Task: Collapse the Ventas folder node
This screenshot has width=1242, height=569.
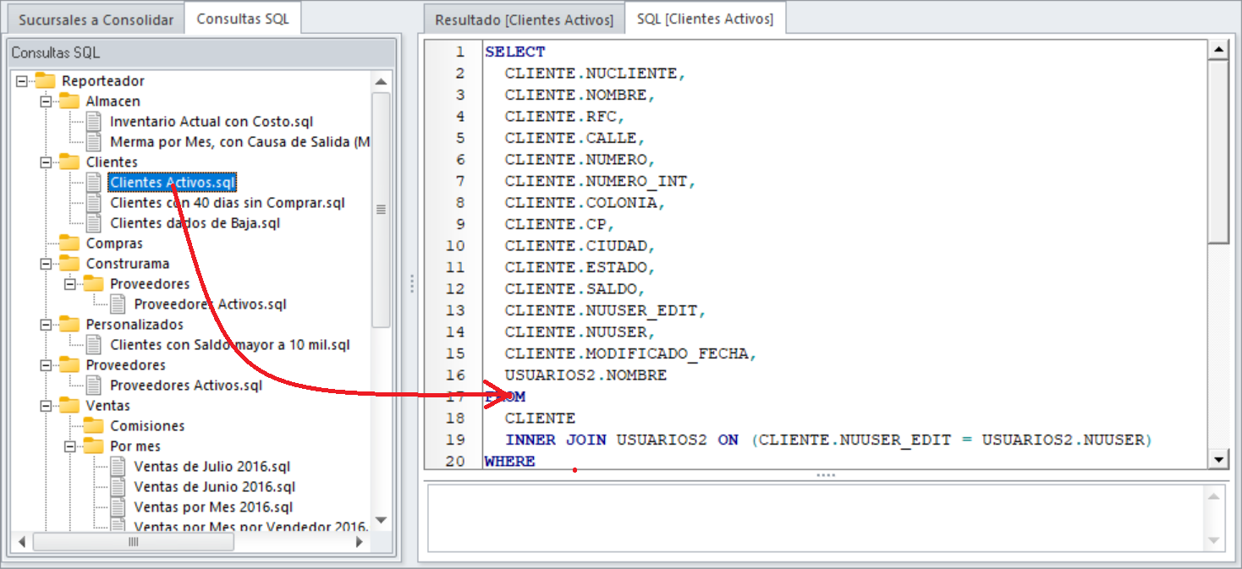Action: point(46,406)
